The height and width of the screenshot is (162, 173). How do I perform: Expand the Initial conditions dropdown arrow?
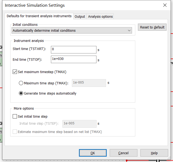point(129,31)
